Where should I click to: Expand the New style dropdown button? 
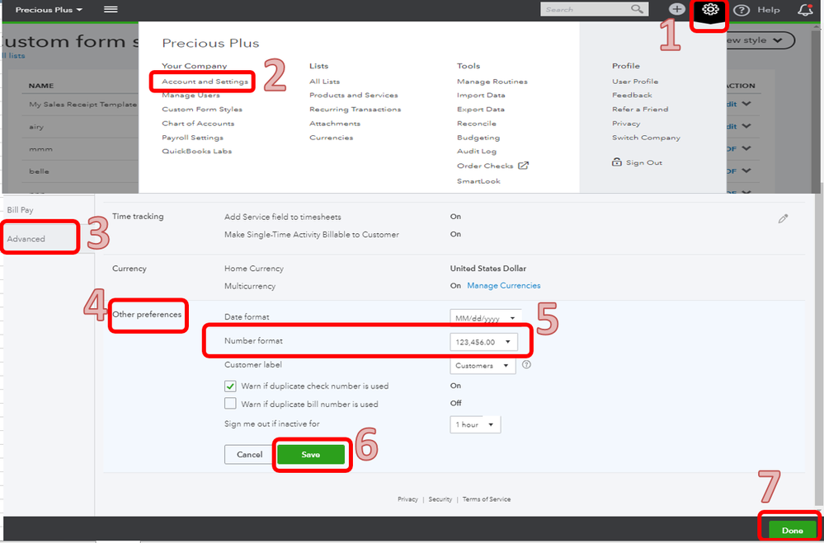760,40
